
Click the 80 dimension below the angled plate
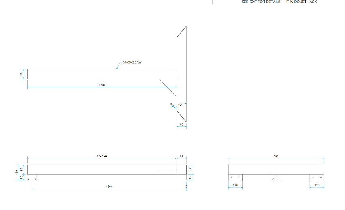coord(182,124)
